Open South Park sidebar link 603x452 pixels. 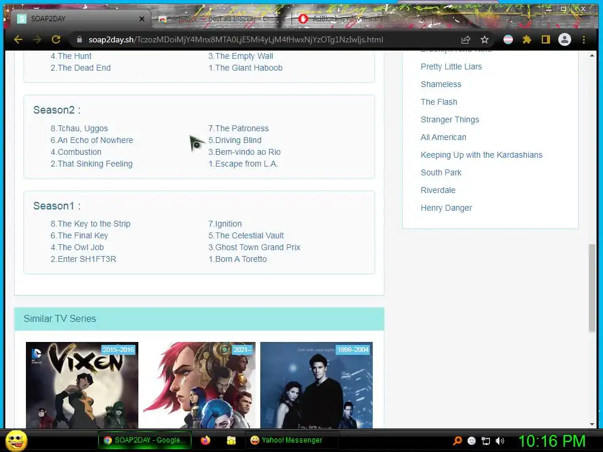(x=441, y=173)
